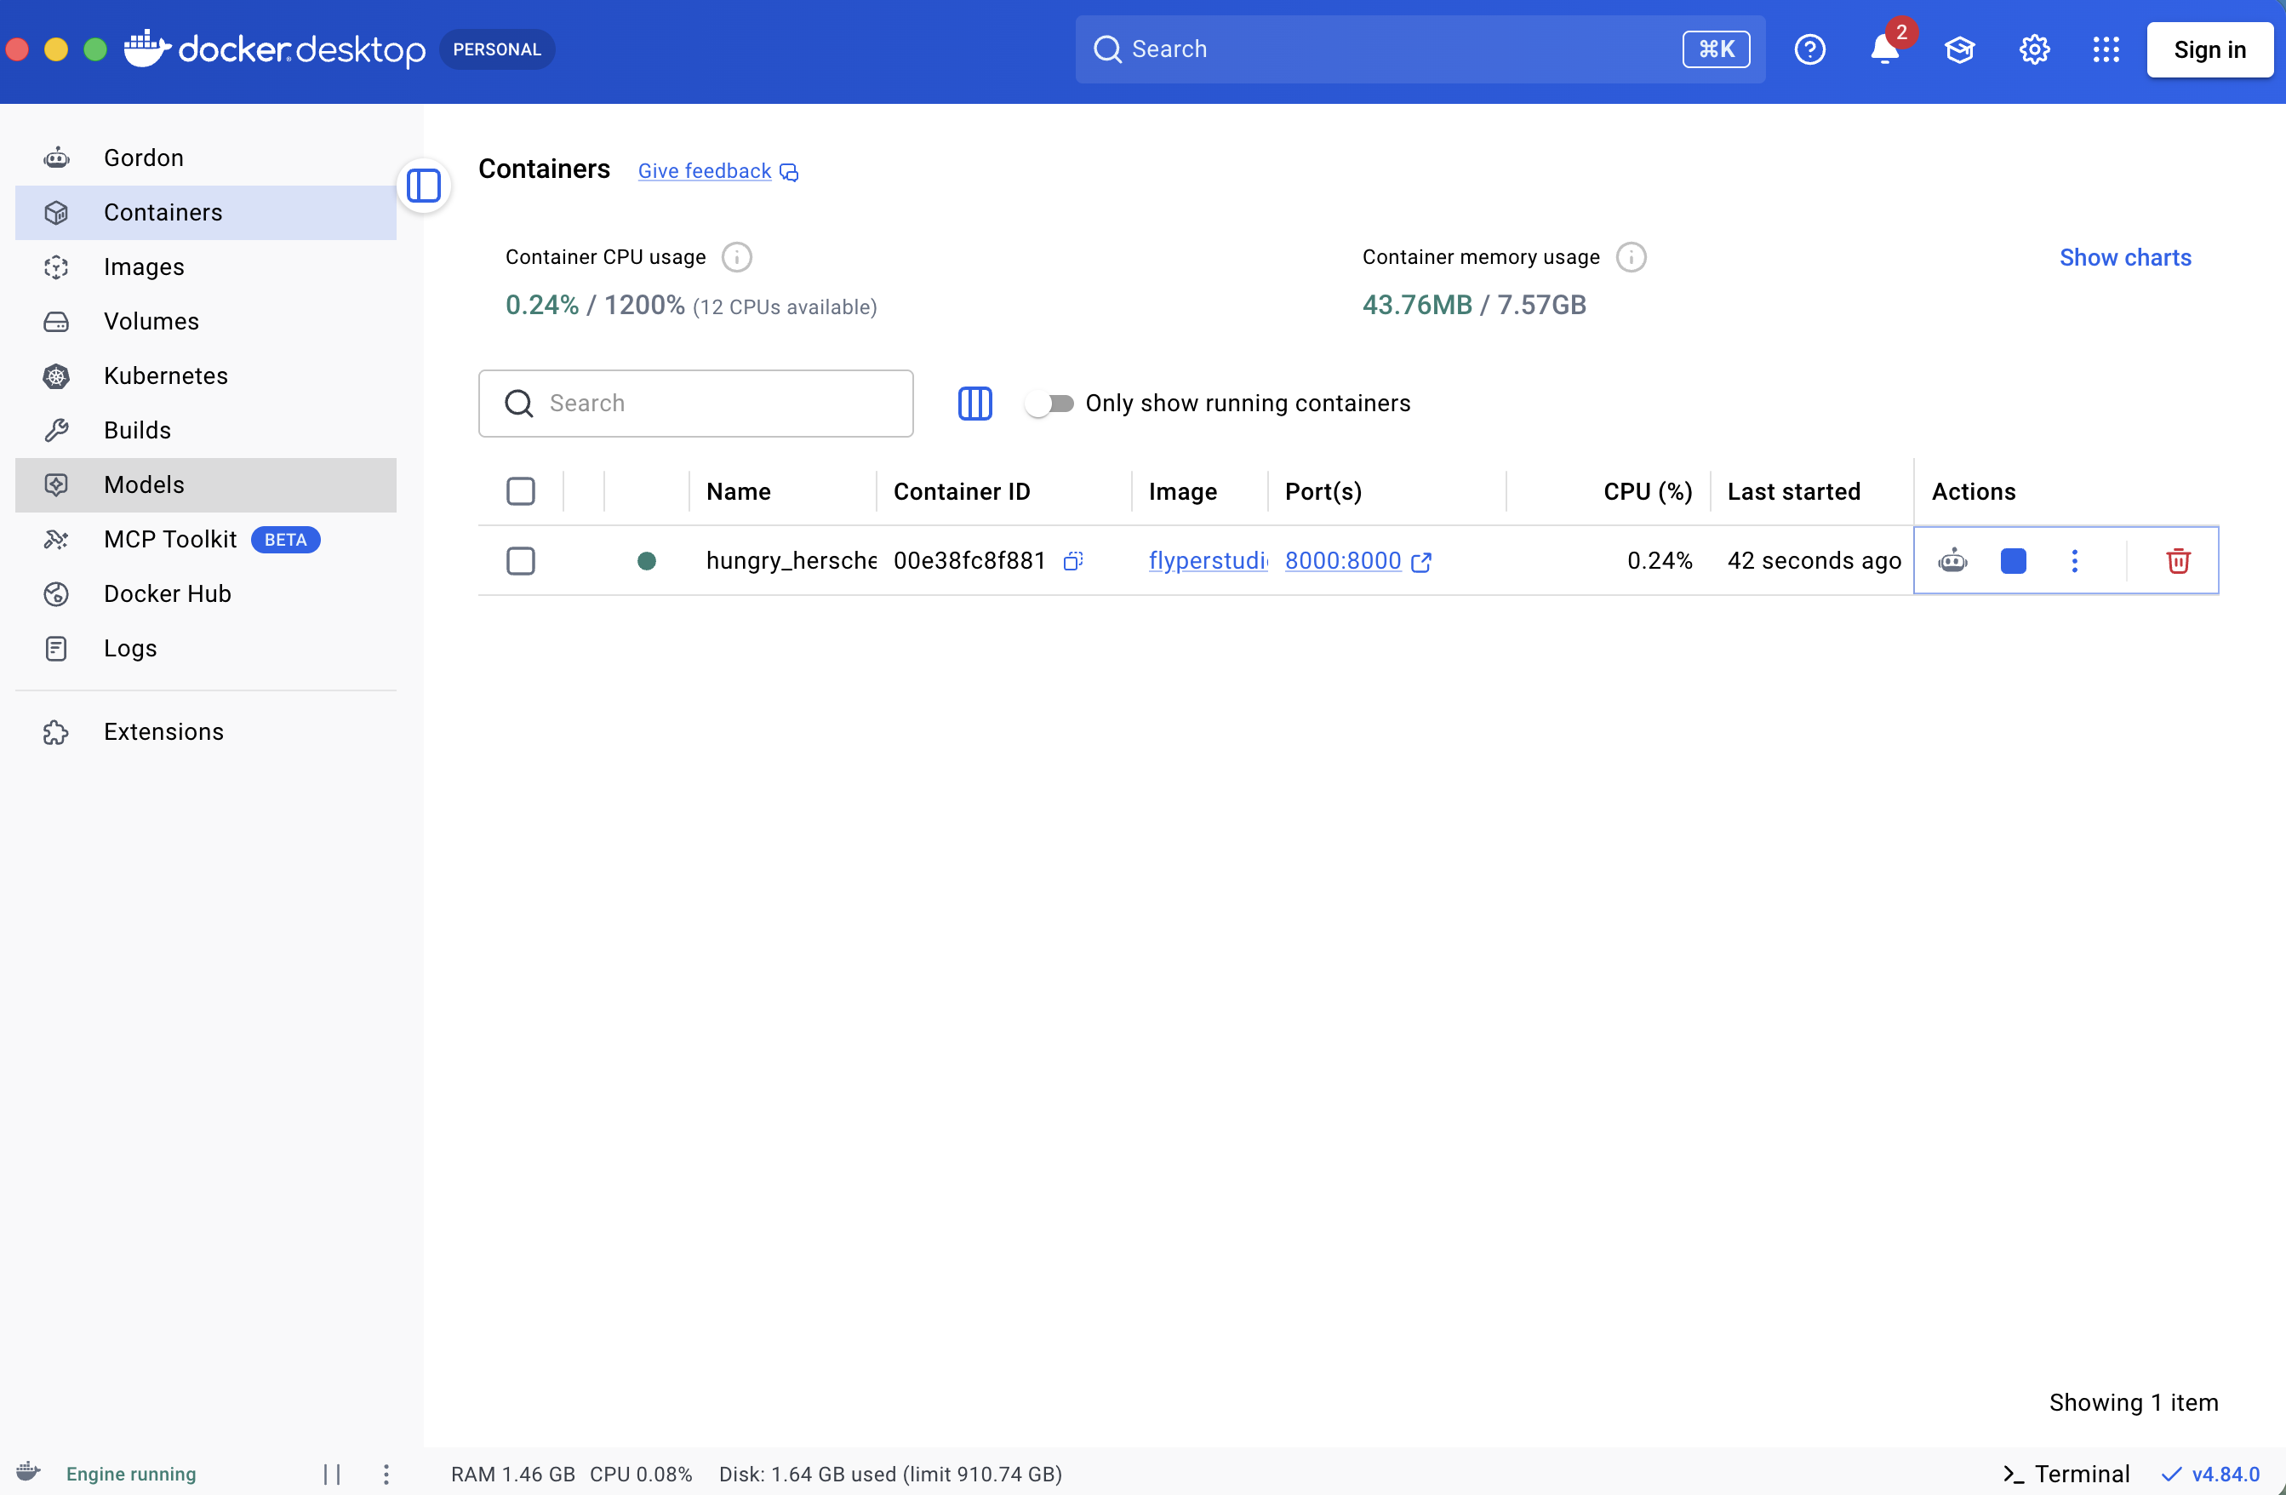2286x1495 pixels.
Task: Open more actions menu for hungry_herschel
Action: pos(2075,561)
